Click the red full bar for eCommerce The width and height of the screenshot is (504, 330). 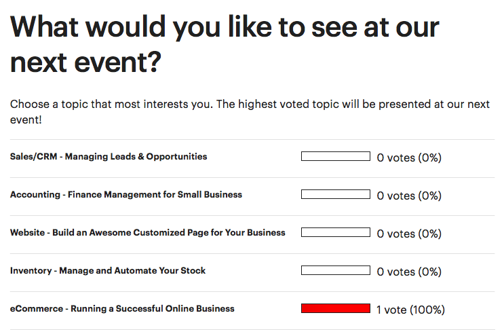pyautogui.click(x=335, y=309)
